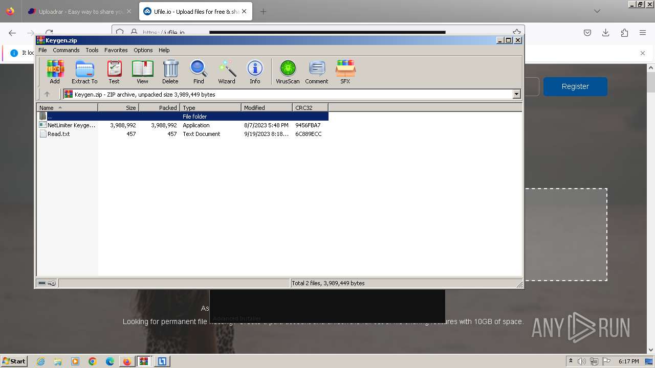The image size is (655, 368).
Task: Click the taskbar clock 6:17 PM
Action: click(x=628, y=361)
